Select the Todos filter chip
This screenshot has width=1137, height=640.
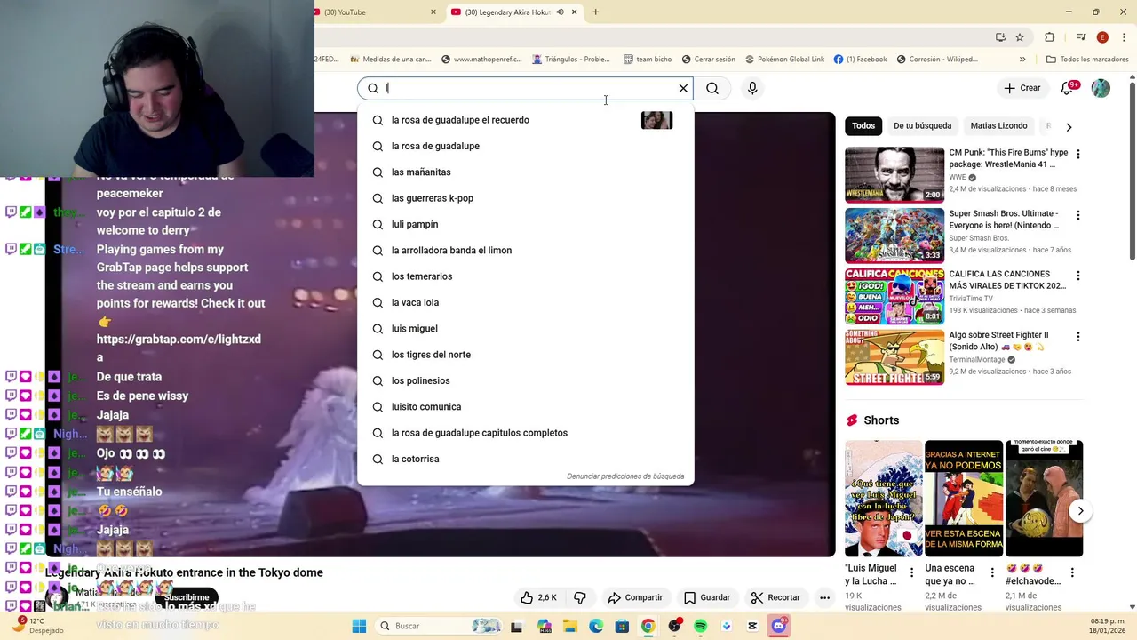tap(863, 126)
